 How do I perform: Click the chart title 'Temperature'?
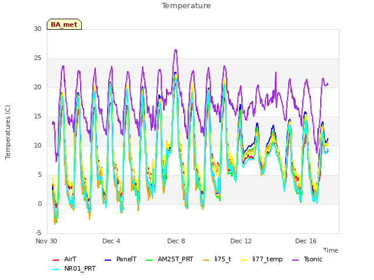(x=186, y=6)
